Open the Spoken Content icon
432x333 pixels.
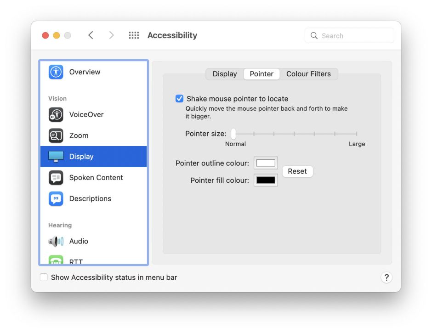pos(56,178)
